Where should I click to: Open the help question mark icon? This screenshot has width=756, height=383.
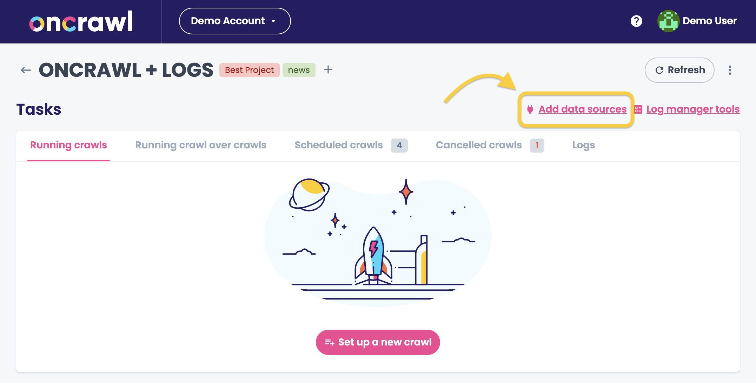tap(636, 21)
